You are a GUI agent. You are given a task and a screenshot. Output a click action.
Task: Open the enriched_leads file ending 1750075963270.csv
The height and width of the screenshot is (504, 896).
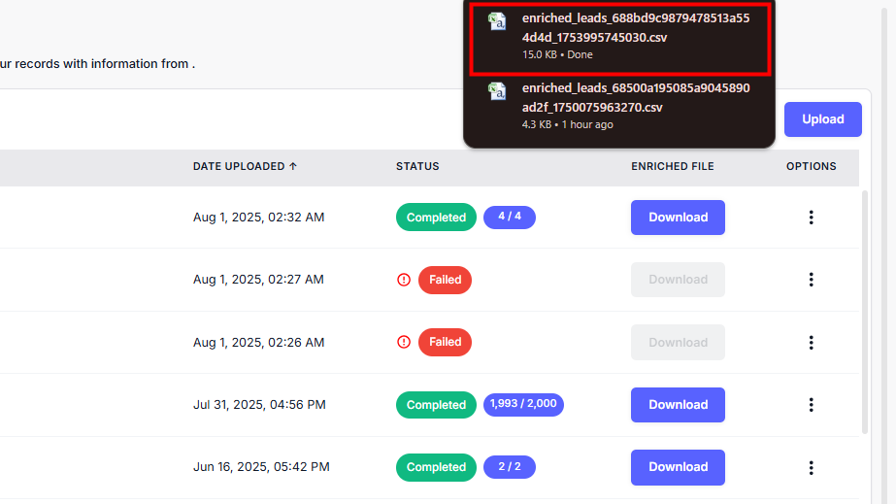(635, 97)
